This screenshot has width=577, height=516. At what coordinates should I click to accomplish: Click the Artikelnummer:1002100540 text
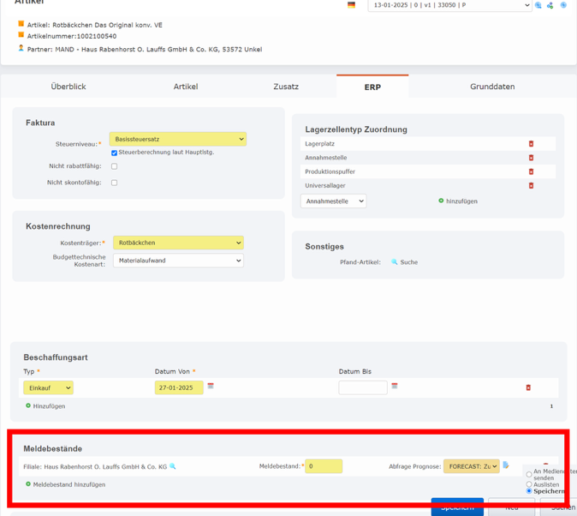pyautogui.click(x=72, y=36)
